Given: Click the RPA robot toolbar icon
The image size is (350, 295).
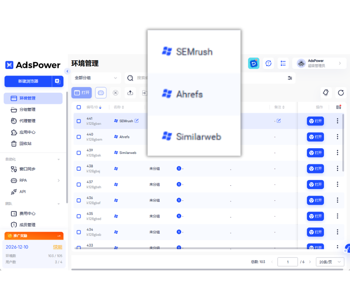Looking at the screenshot, I should coord(101,93).
